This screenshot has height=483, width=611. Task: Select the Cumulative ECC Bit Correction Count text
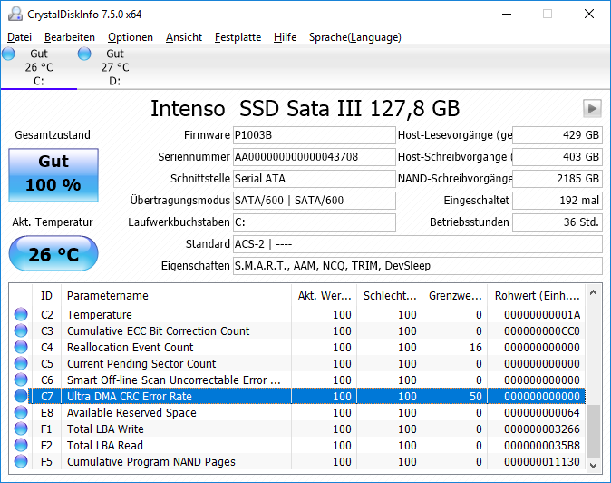tap(158, 330)
